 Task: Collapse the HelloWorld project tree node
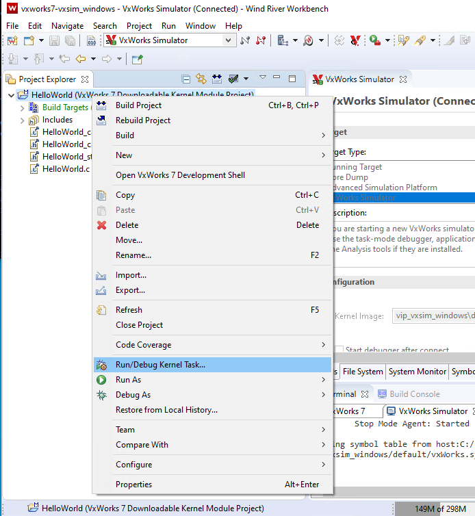(x=10, y=95)
